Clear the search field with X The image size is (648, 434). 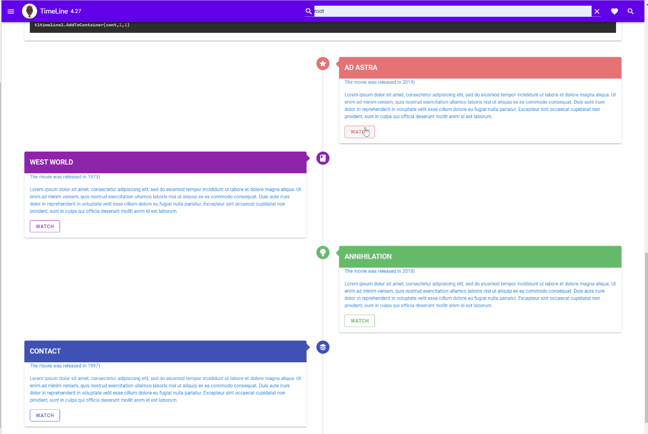click(x=597, y=12)
